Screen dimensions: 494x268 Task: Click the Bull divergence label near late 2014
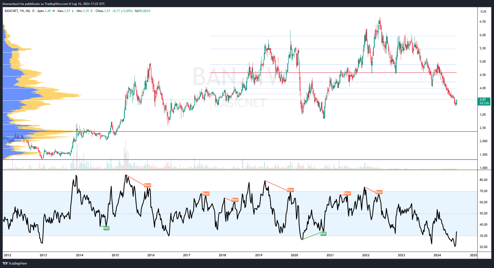[106, 228]
